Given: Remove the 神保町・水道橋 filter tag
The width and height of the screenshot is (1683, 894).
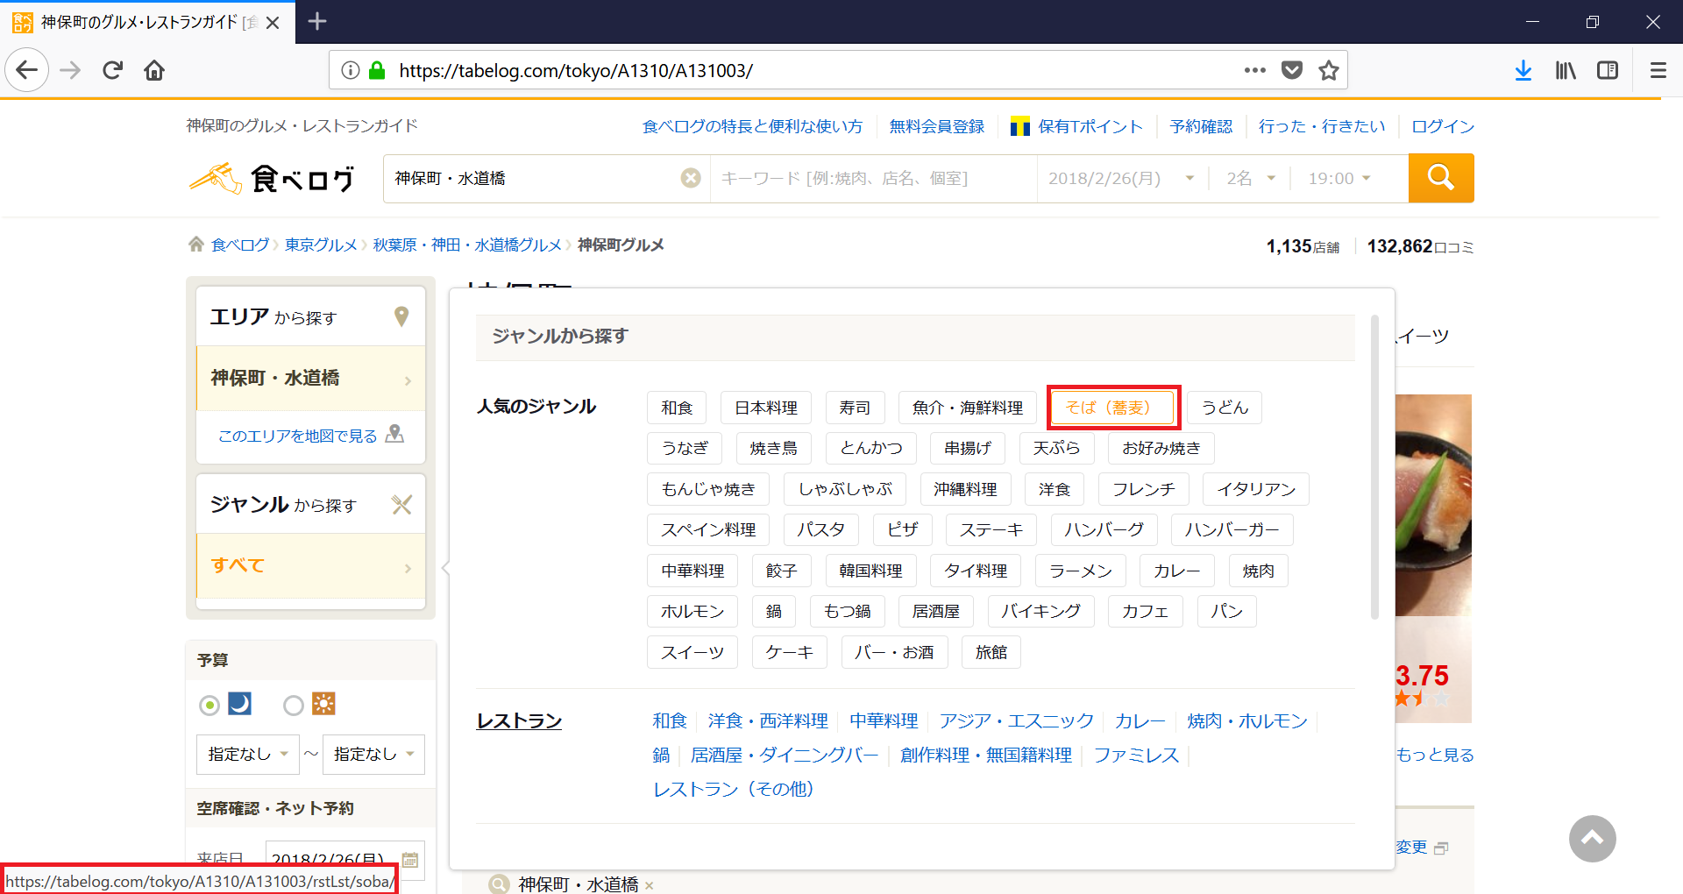Looking at the screenshot, I should tap(650, 885).
